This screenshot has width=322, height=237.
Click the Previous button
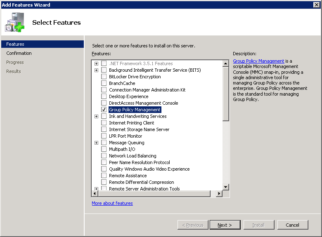[x=193, y=225]
